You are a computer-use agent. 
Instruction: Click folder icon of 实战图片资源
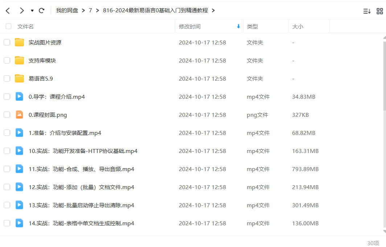[20, 42]
